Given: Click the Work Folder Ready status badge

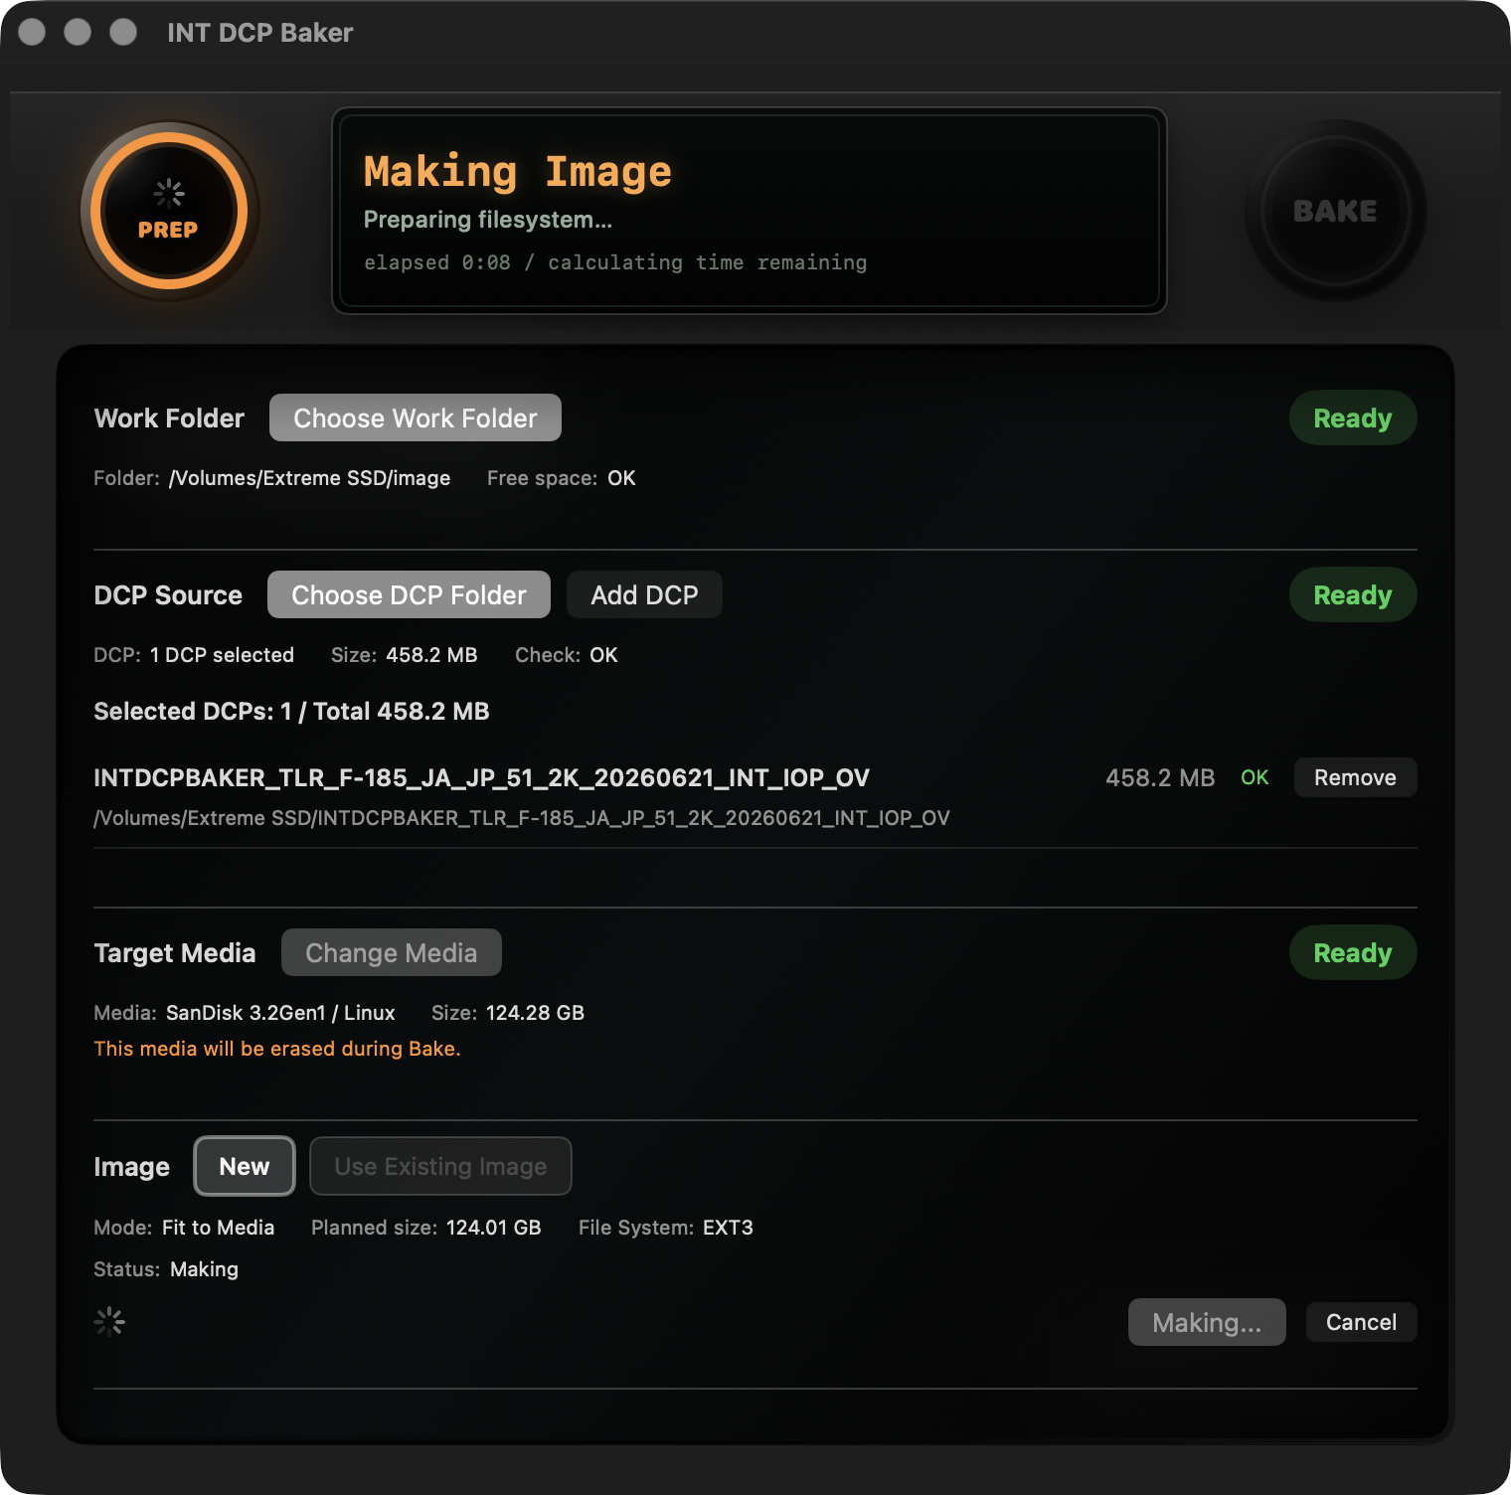Looking at the screenshot, I should click(x=1353, y=417).
